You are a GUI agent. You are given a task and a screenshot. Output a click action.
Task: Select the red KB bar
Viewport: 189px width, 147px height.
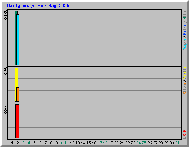pos(17,121)
